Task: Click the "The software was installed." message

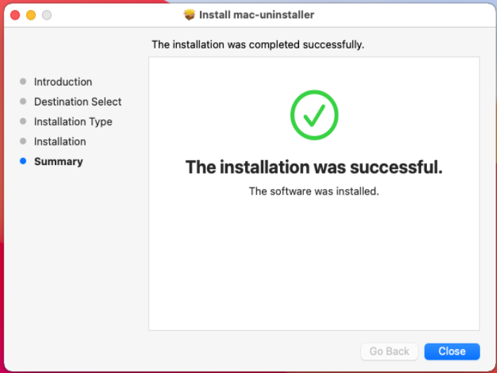Action: pyautogui.click(x=314, y=191)
